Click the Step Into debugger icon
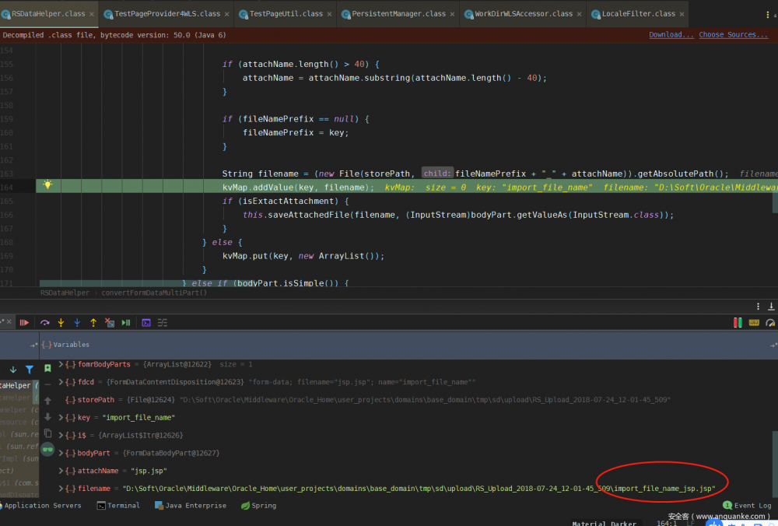 pyautogui.click(x=61, y=322)
